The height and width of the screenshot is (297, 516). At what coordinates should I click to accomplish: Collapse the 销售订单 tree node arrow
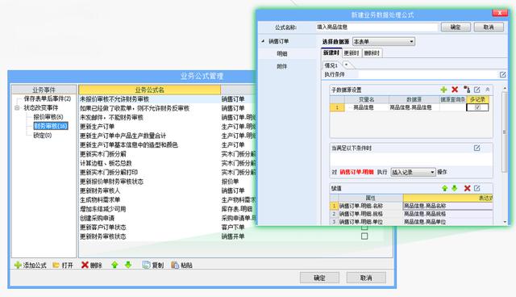(263, 41)
